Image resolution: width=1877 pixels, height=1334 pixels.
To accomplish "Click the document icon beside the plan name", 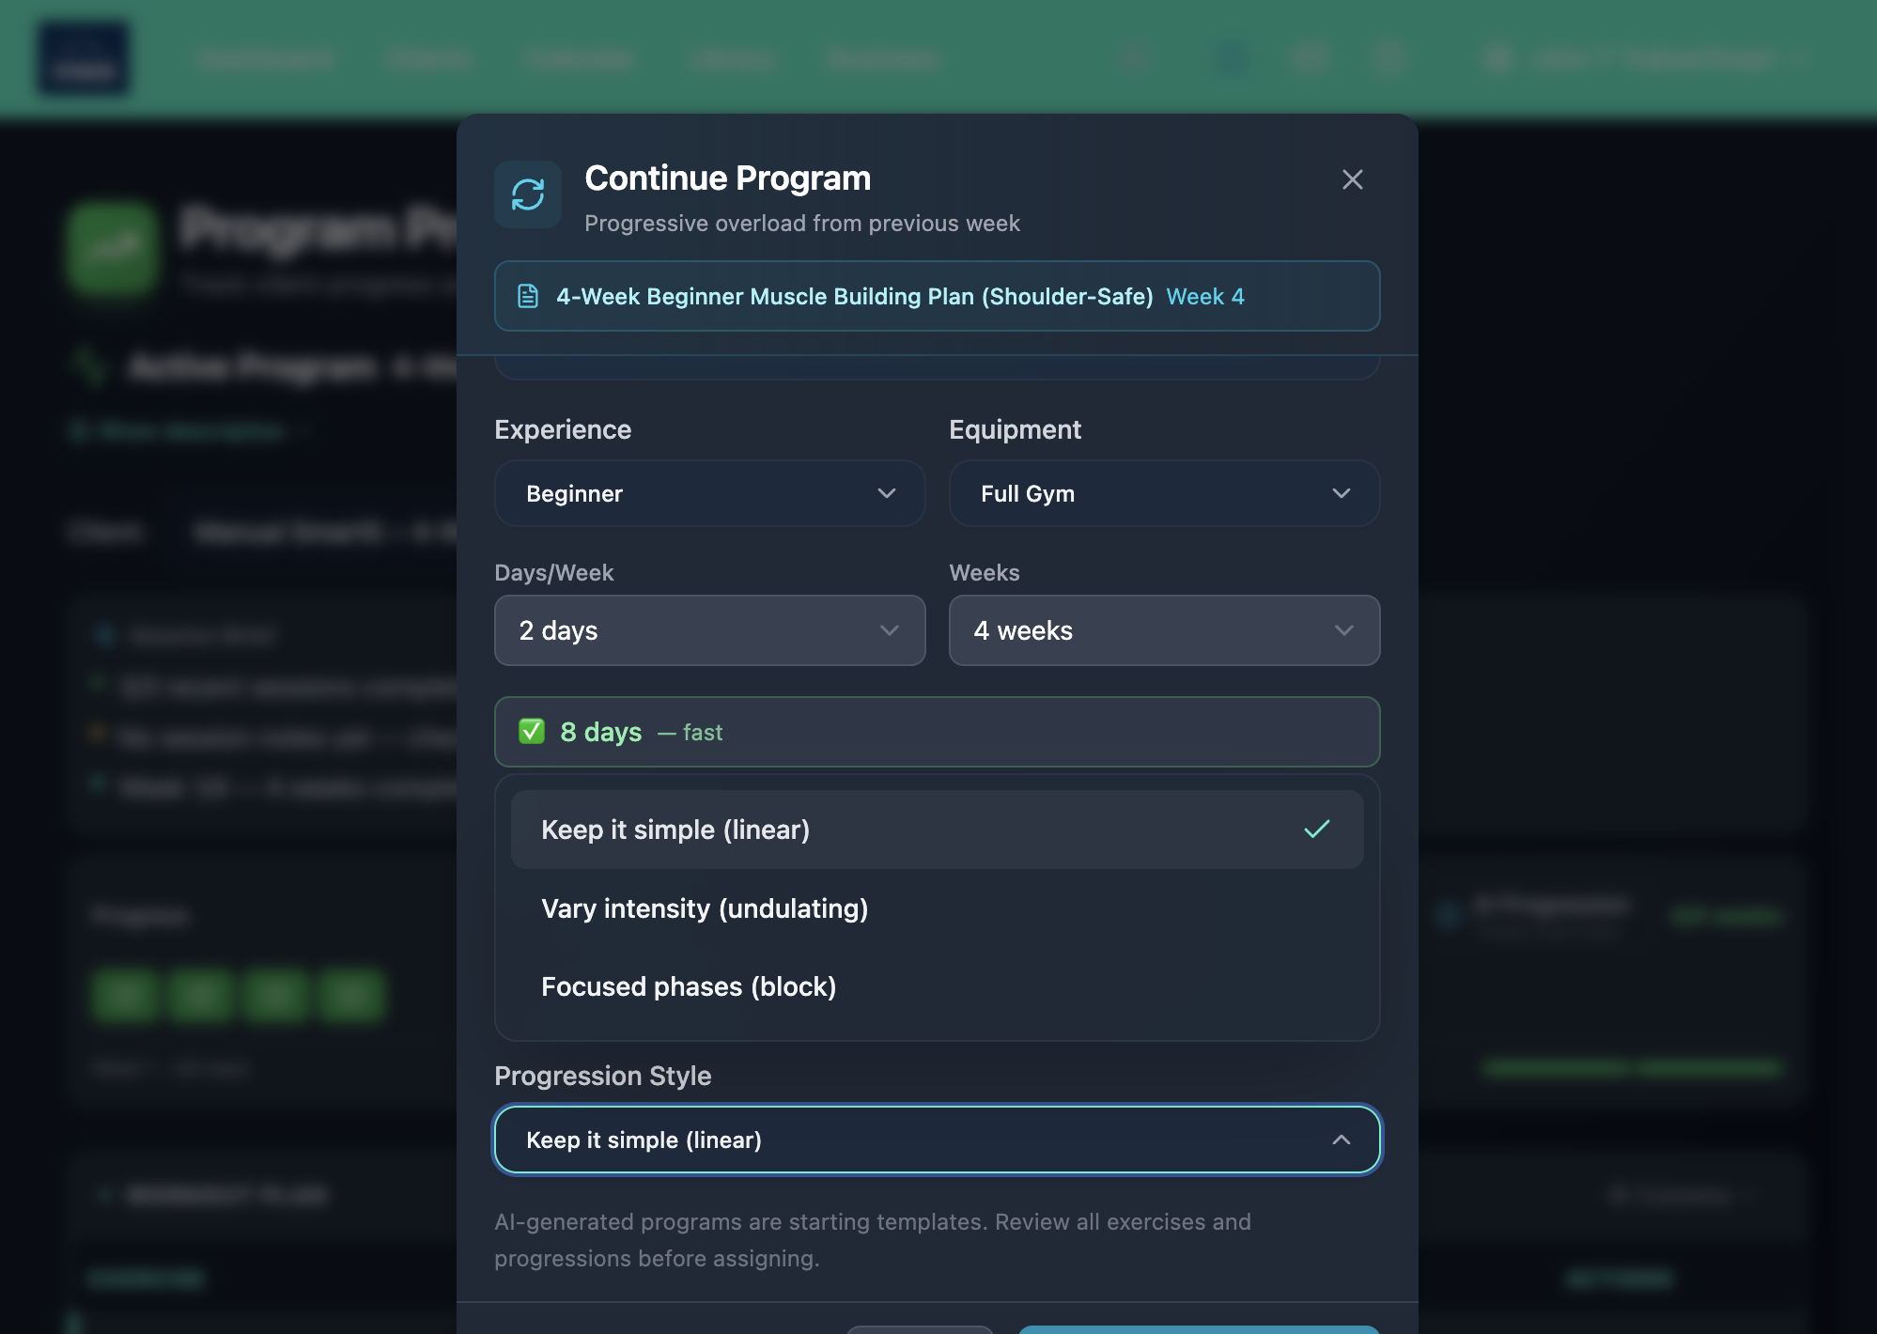I will click(x=526, y=296).
